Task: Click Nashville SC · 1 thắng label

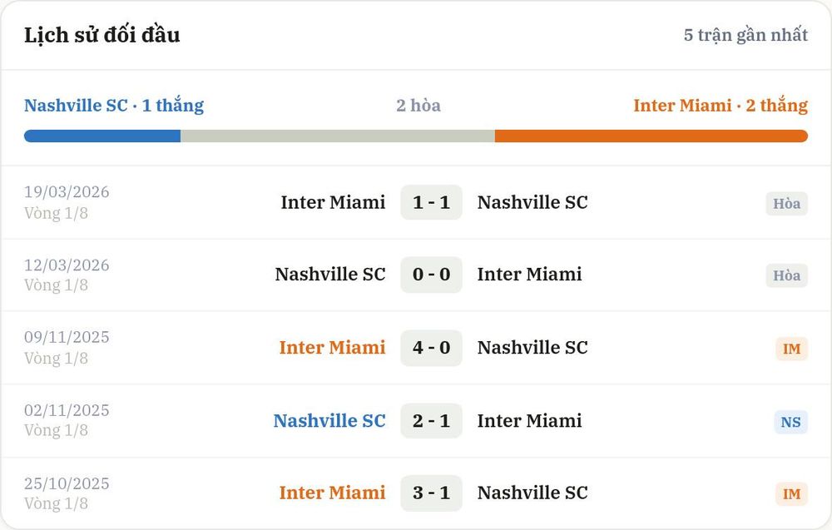Action: click(114, 105)
